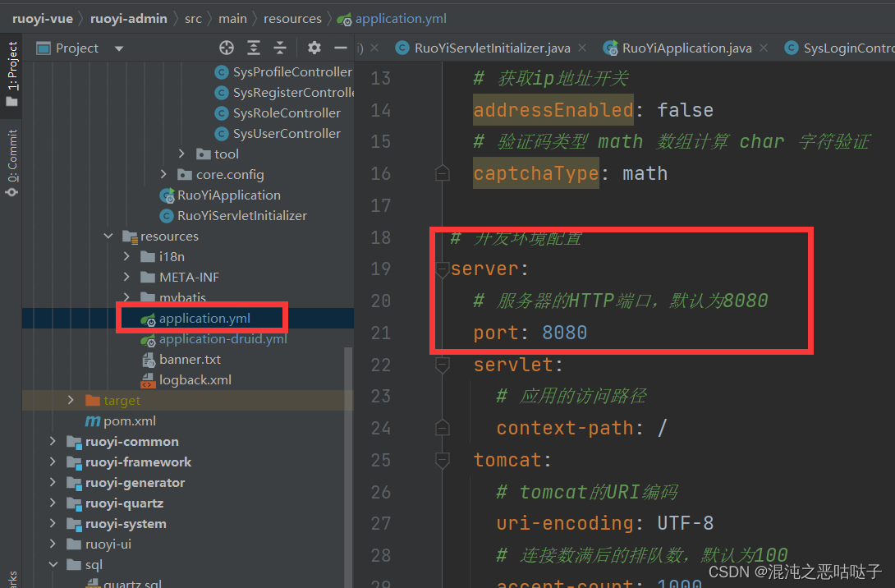Viewport: 895px width, 588px height.
Task: Expand the mybatis folder
Action: (x=126, y=296)
